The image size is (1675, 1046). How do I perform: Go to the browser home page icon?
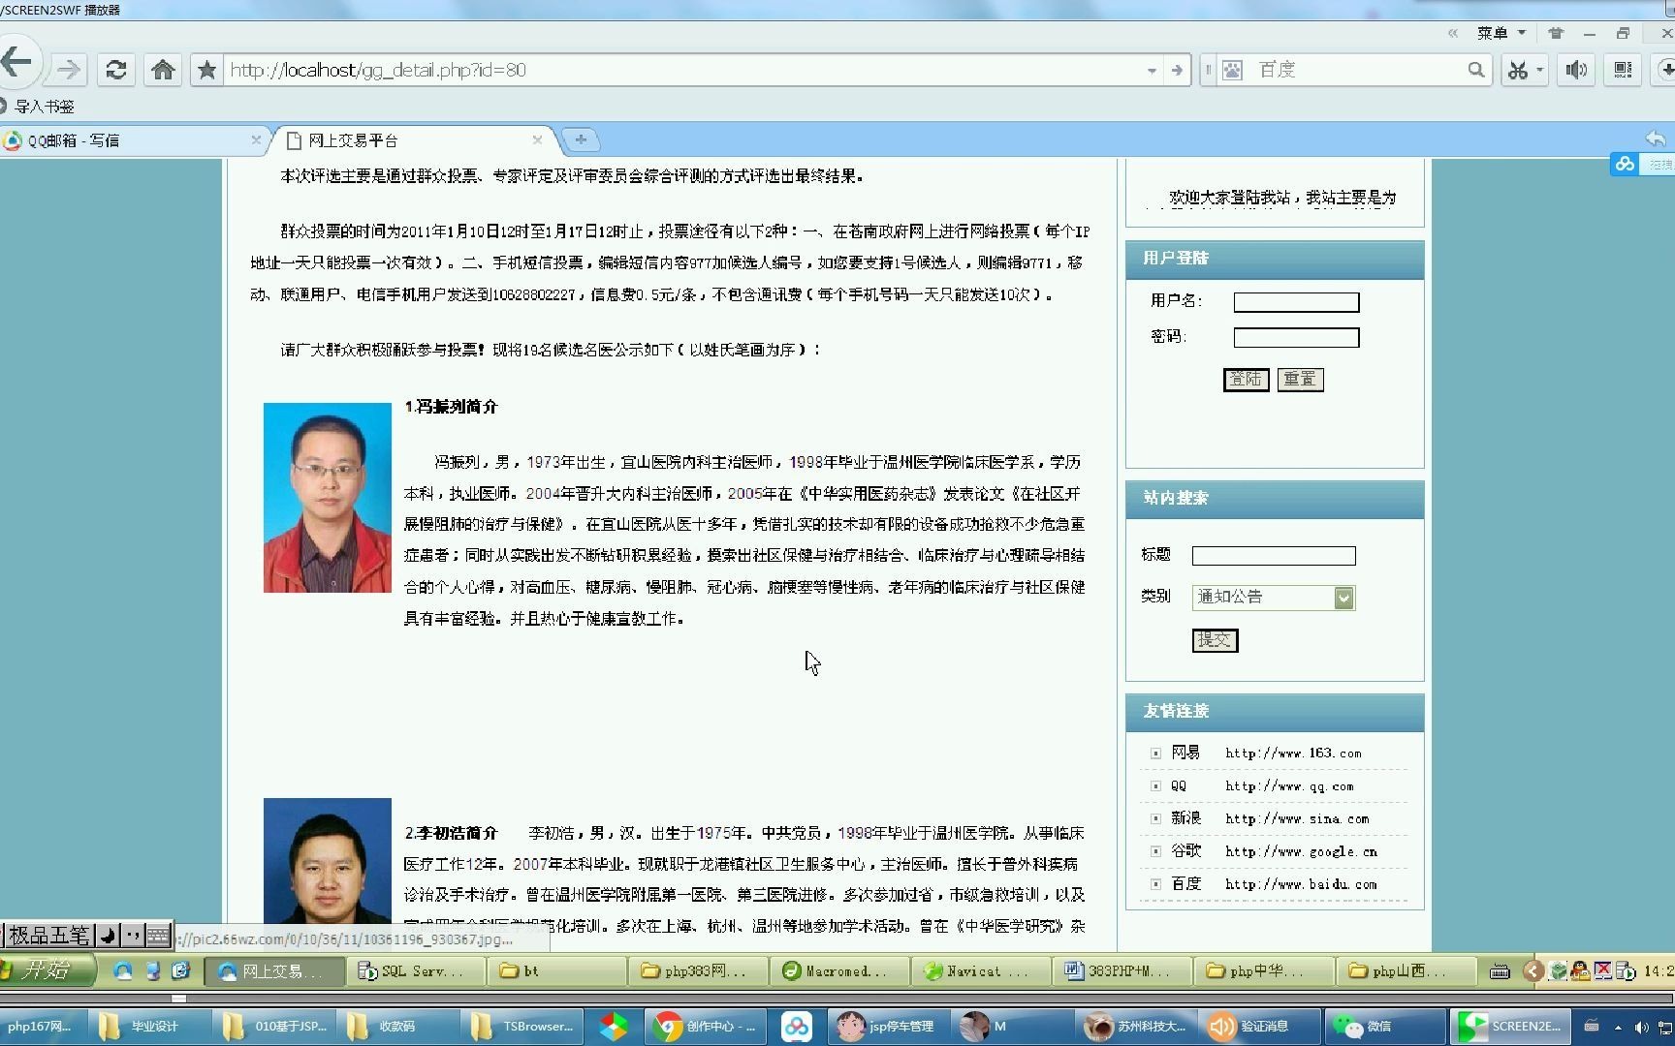[x=163, y=70]
